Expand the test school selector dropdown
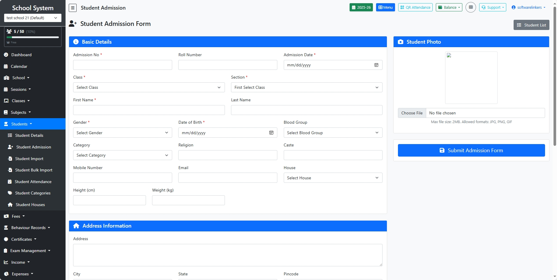 pos(33,18)
